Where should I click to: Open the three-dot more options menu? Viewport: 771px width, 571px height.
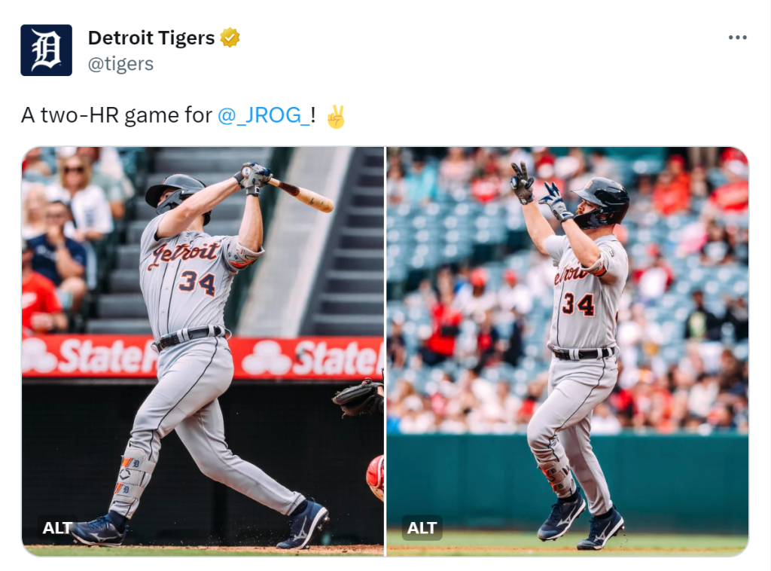(x=738, y=38)
